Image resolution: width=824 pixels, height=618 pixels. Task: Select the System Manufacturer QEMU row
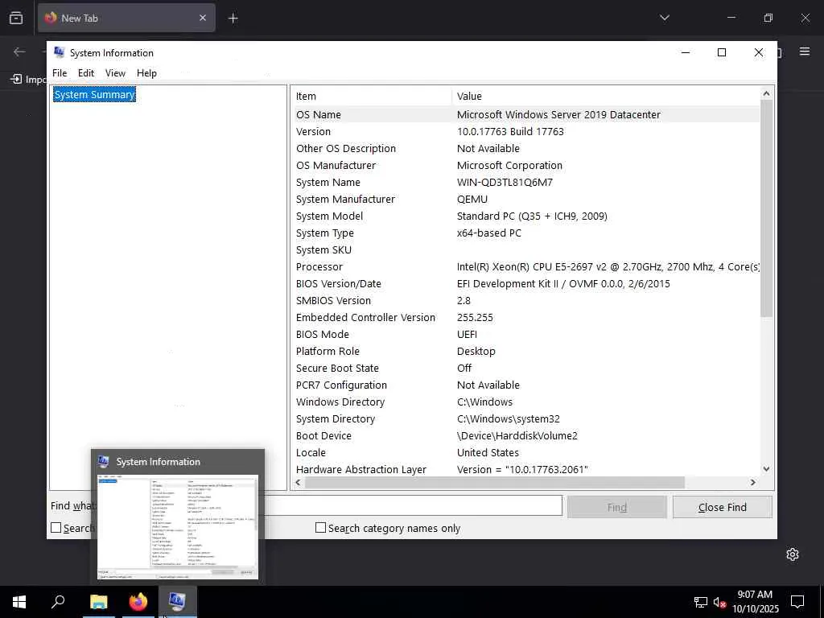tap(526, 200)
